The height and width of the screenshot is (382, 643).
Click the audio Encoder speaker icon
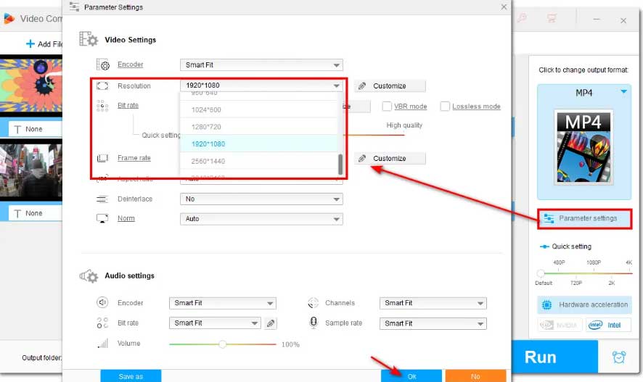click(x=102, y=302)
